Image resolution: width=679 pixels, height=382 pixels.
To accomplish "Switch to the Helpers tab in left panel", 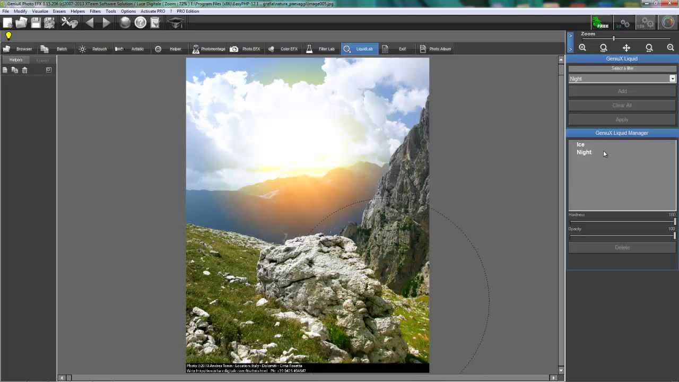I will (16, 60).
